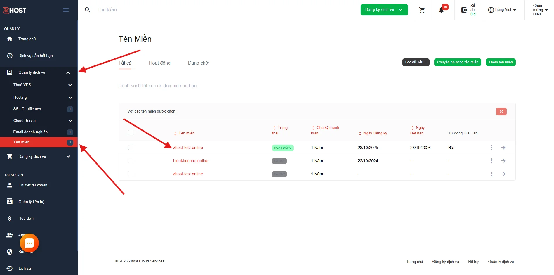
Task: Sort table by Ngày Hết hạn column
Action: tap(417, 130)
